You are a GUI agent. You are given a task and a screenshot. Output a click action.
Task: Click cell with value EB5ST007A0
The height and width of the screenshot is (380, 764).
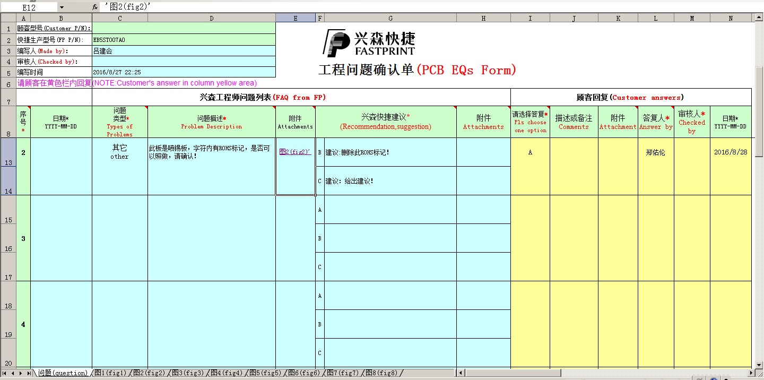[x=184, y=39]
